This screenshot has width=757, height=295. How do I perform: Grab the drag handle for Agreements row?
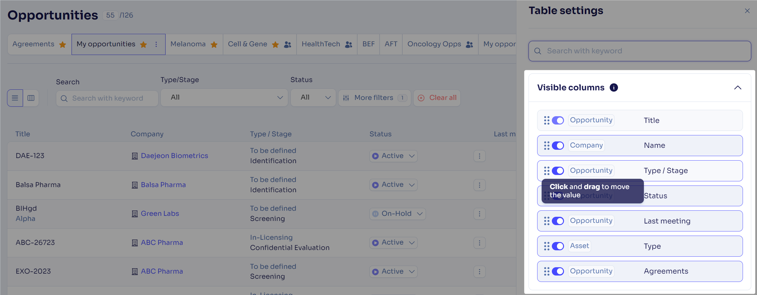[547, 271]
